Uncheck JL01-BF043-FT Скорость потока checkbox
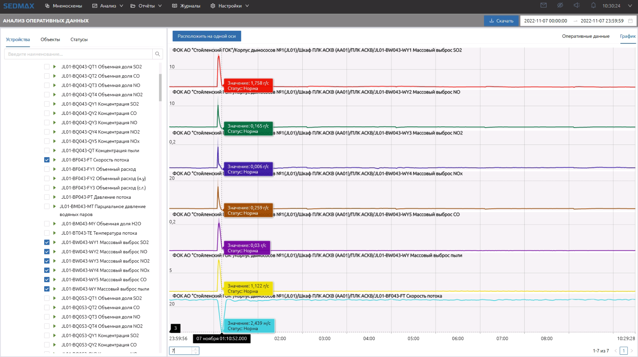 coord(47,160)
